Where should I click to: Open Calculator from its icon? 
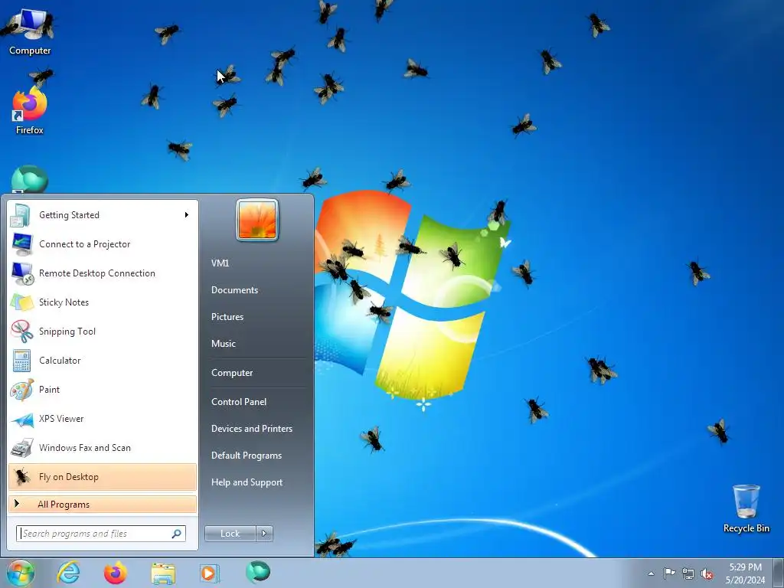point(21,360)
